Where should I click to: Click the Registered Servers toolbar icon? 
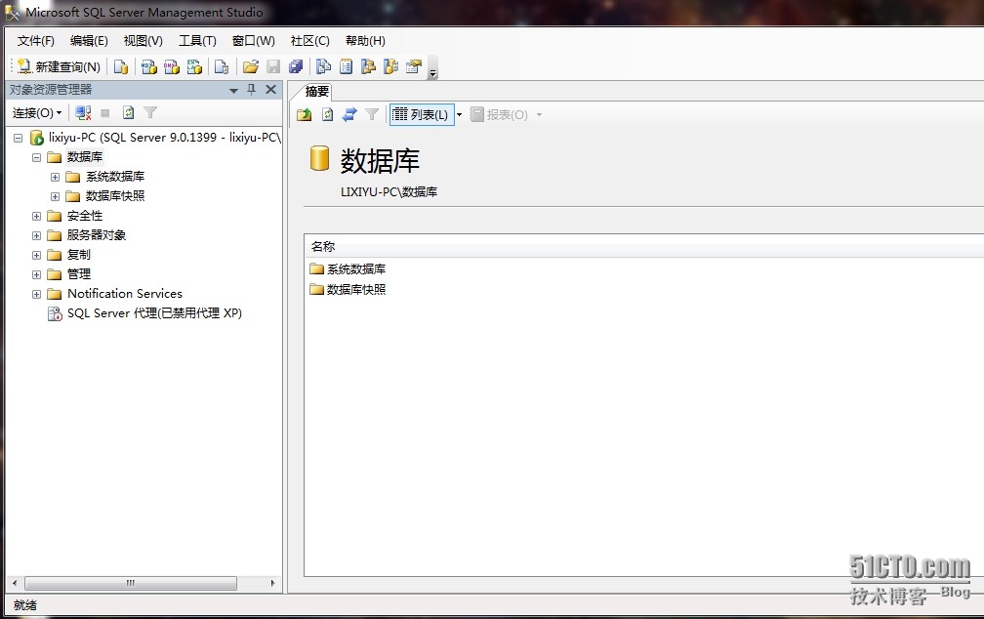[x=323, y=66]
